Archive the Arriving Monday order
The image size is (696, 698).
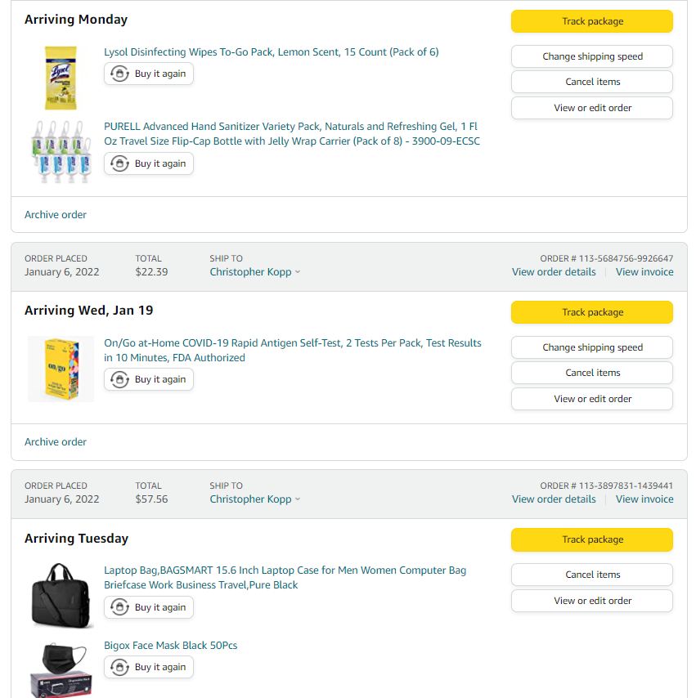[56, 215]
